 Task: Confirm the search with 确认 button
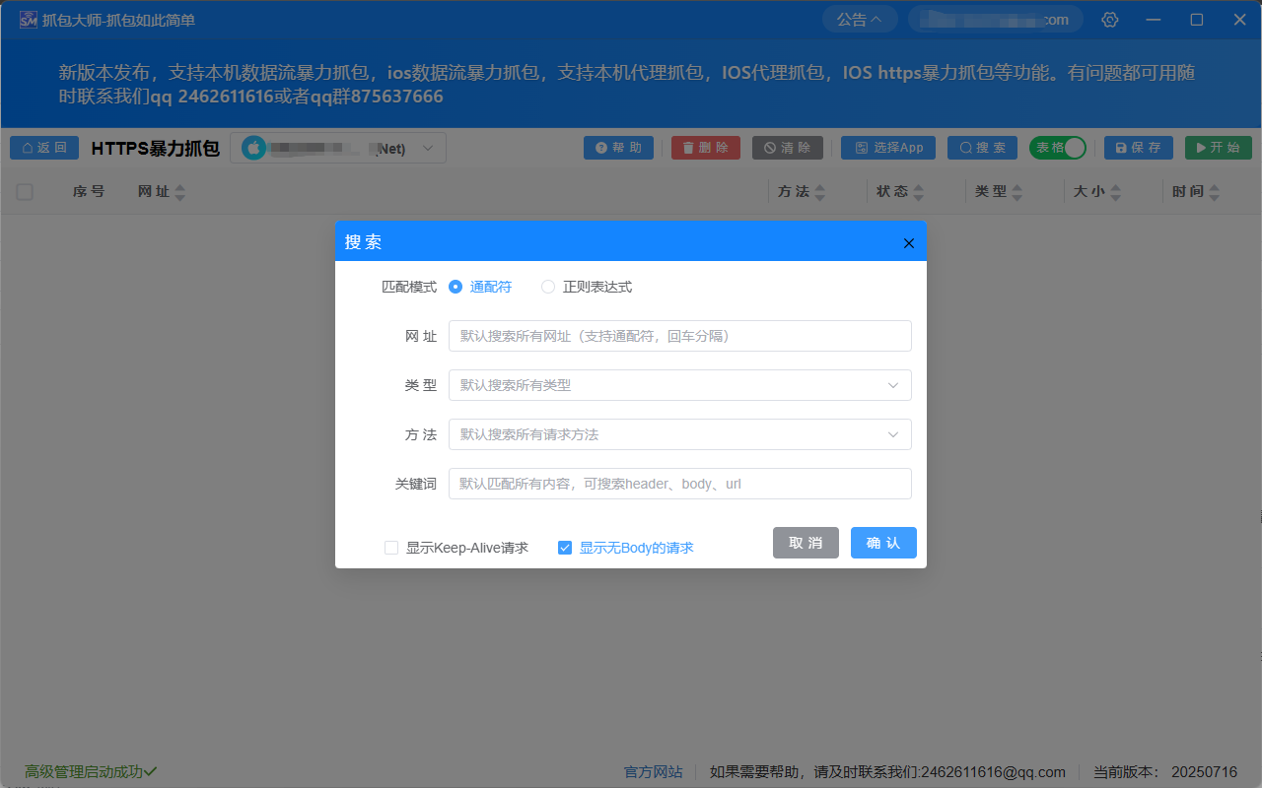coord(882,543)
